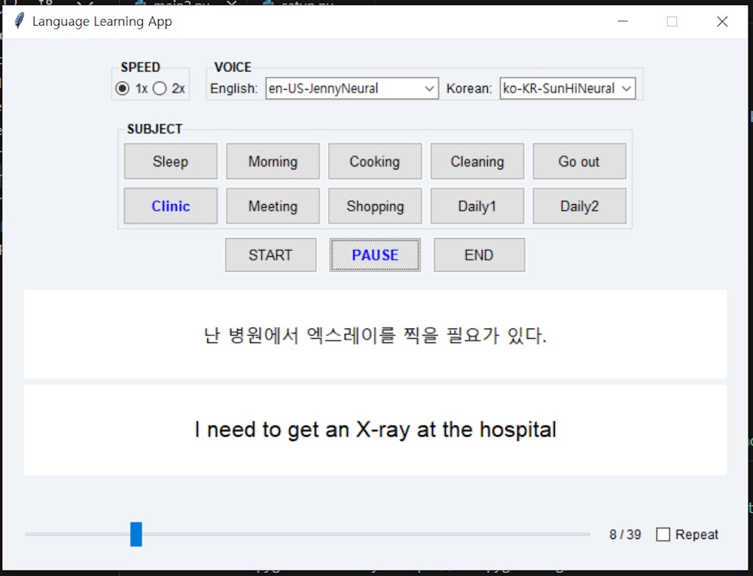Select the Morning subject

point(272,161)
